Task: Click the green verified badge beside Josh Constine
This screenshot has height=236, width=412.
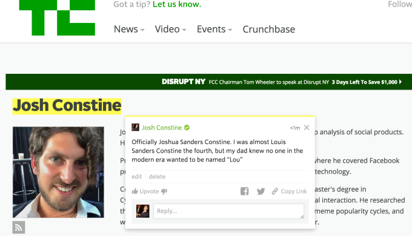Action: point(187,128)
